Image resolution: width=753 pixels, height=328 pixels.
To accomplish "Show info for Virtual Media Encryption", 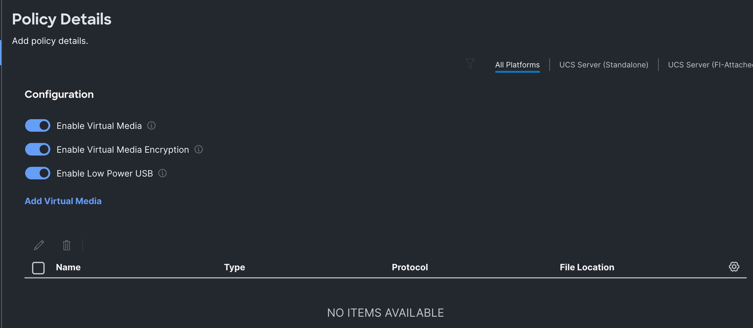I will click(199, 150).
